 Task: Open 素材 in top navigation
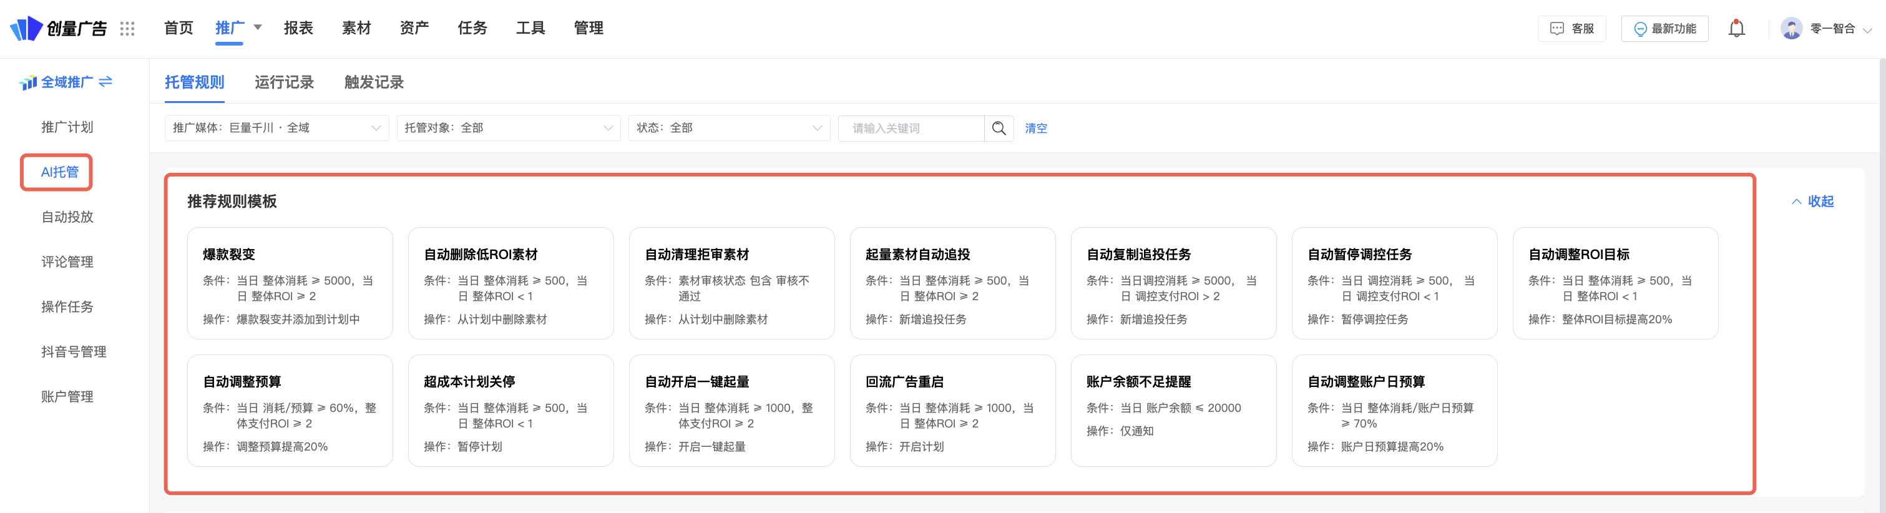tap(356, 28)
